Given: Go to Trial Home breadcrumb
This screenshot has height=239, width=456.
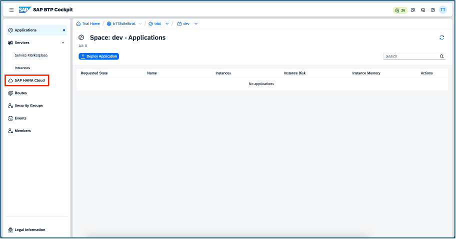Looking at the screenshot, I should coord(91,24).
